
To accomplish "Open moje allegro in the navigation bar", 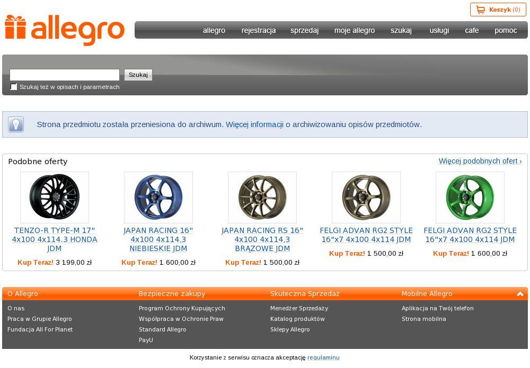I will point(355,30).
